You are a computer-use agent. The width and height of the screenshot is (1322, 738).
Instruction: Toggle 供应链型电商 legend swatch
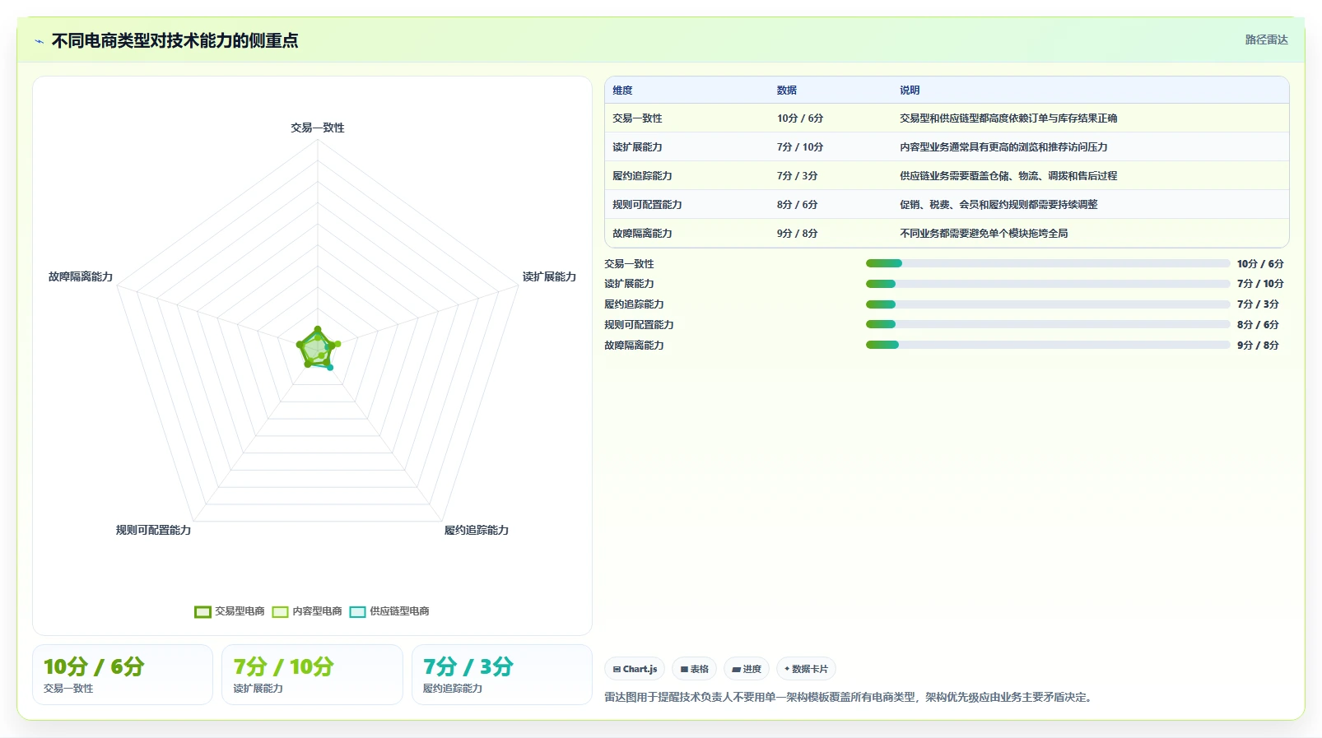357,611
